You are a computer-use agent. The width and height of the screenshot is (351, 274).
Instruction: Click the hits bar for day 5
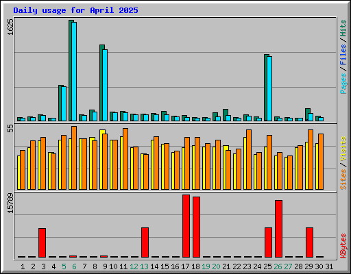(60, 103)
